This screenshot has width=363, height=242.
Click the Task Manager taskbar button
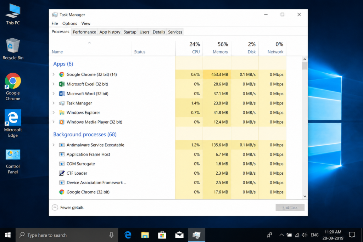tap(196, 235)
